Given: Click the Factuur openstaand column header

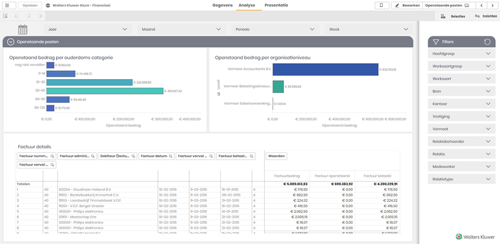Looking at the screenshot, I should (332, 176).
